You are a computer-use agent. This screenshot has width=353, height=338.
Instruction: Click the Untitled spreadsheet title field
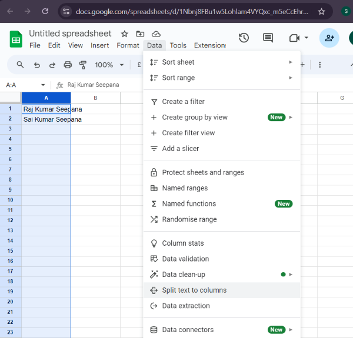70,34
